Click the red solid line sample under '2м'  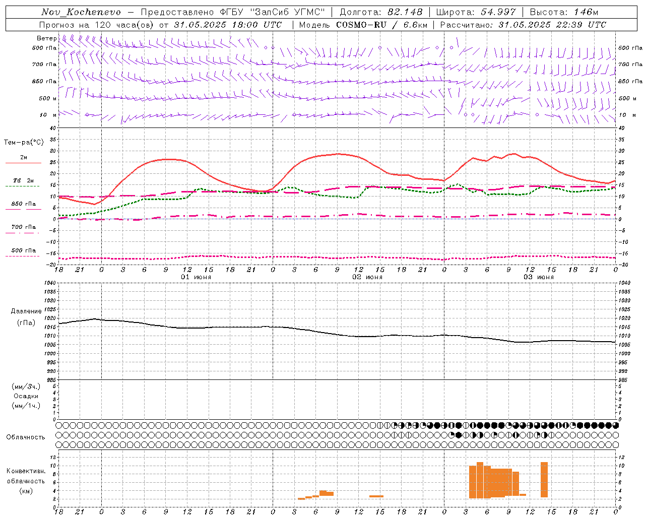click(x=23, y=163)
